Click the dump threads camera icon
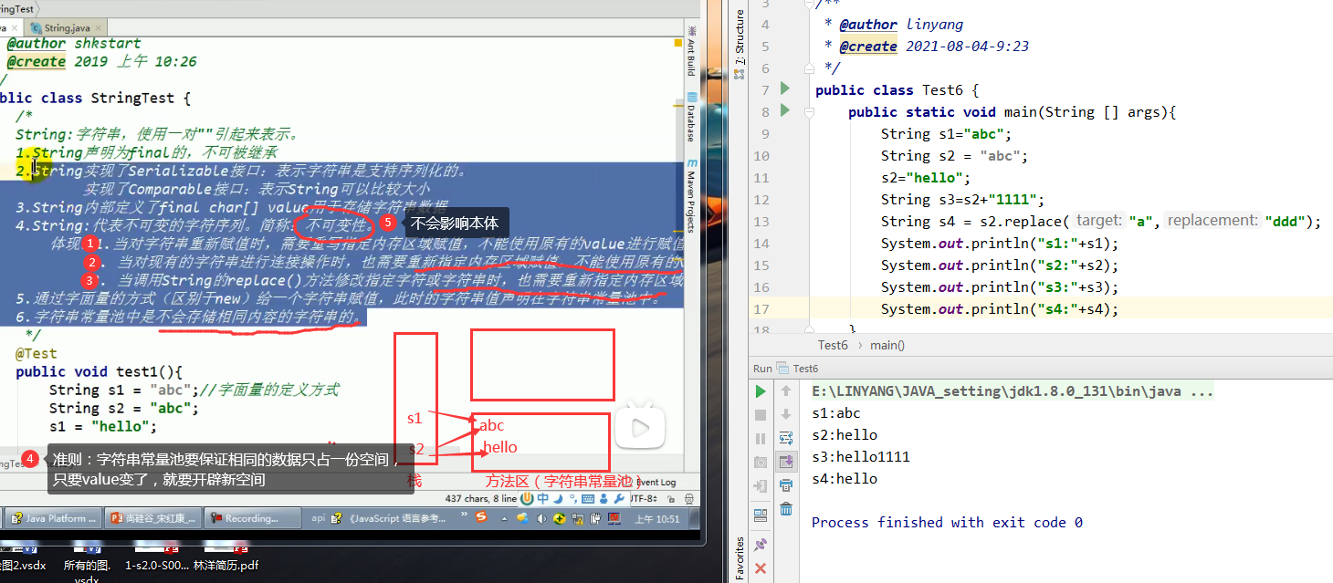The width and height of the screenshot is (1333, 583). click(761, 463)
